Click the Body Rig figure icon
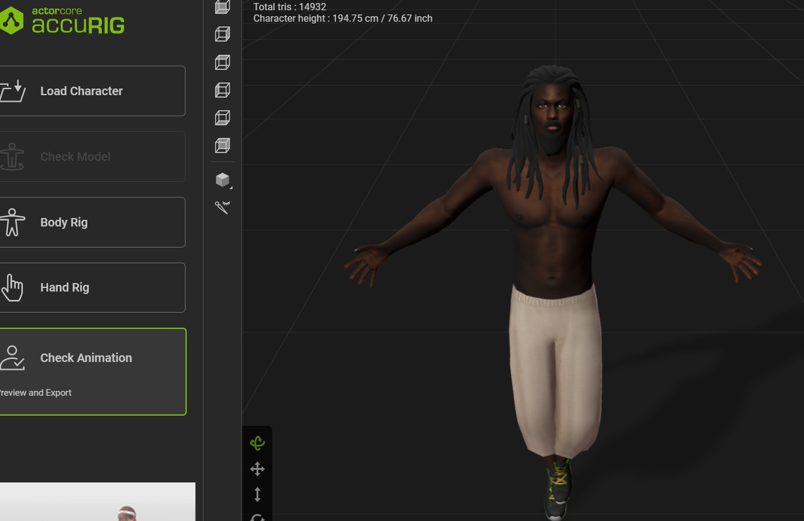This screenshot has height=521, width=804. click(12, 222)
